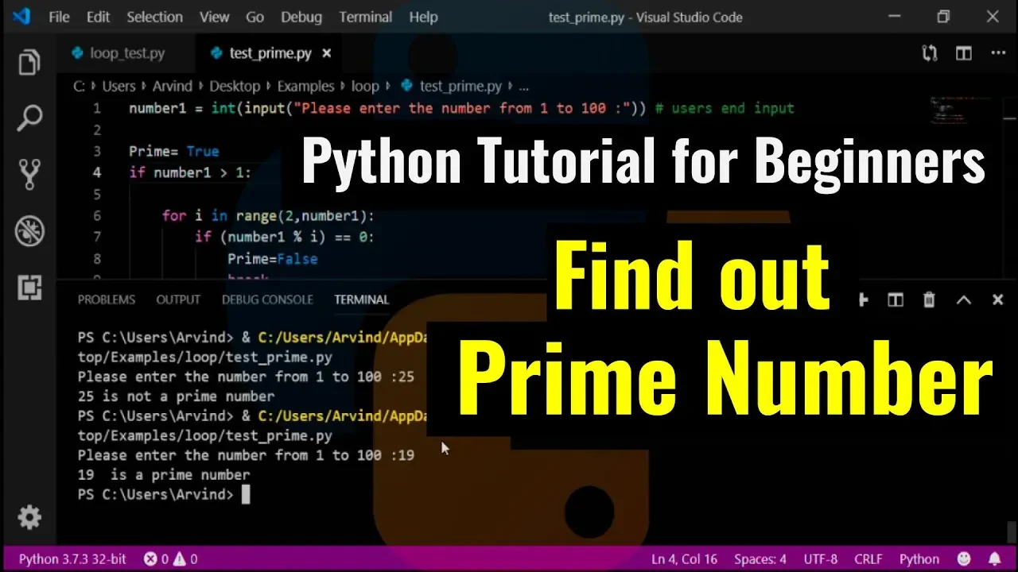Open the Help menu
The width and height of the screenshot is (1018, 572).
pyautogui.click(x=423, y=17)
